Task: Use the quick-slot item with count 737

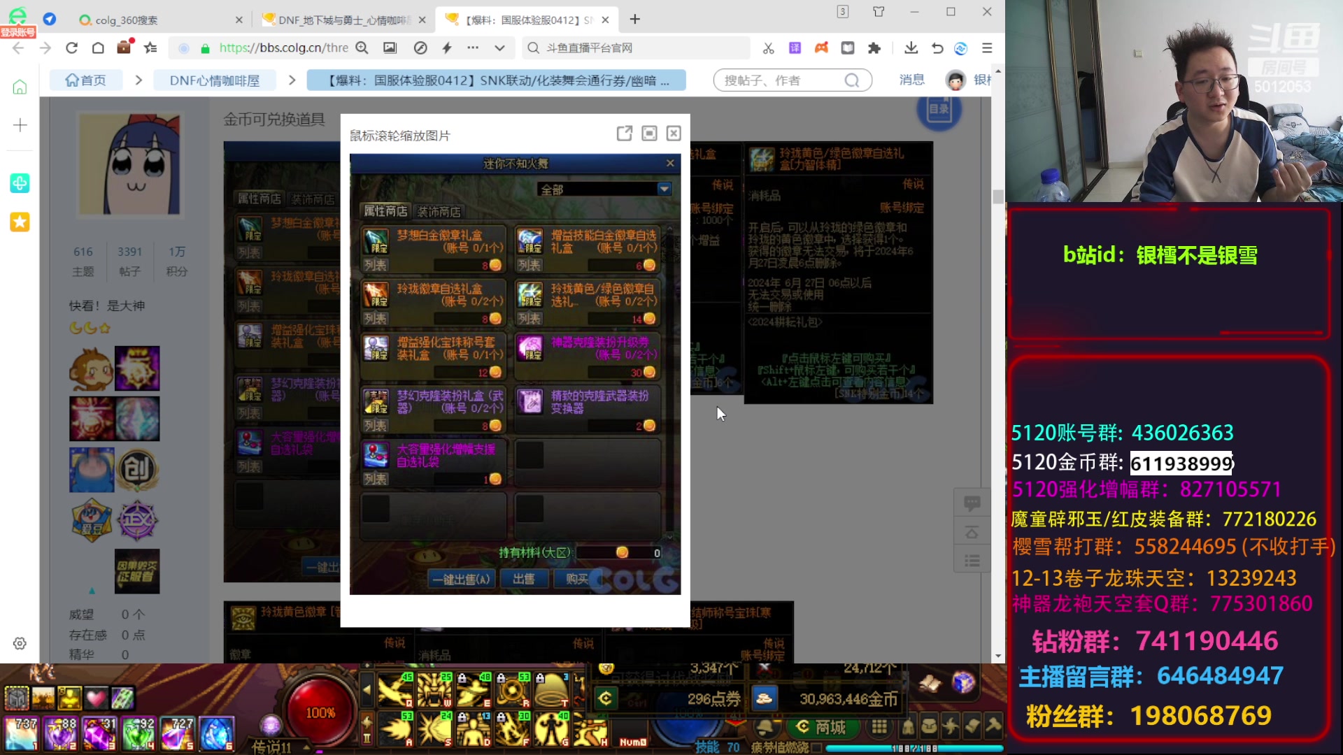Action: [x=21, y=733]
